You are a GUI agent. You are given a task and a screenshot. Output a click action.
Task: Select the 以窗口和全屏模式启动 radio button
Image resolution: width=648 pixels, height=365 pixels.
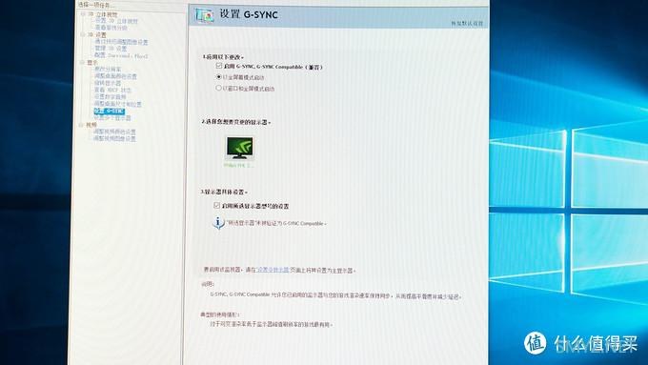pos(218,88)
